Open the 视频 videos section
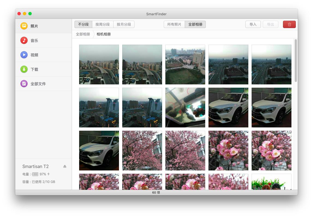313x217 pixels. coord(34,55)
